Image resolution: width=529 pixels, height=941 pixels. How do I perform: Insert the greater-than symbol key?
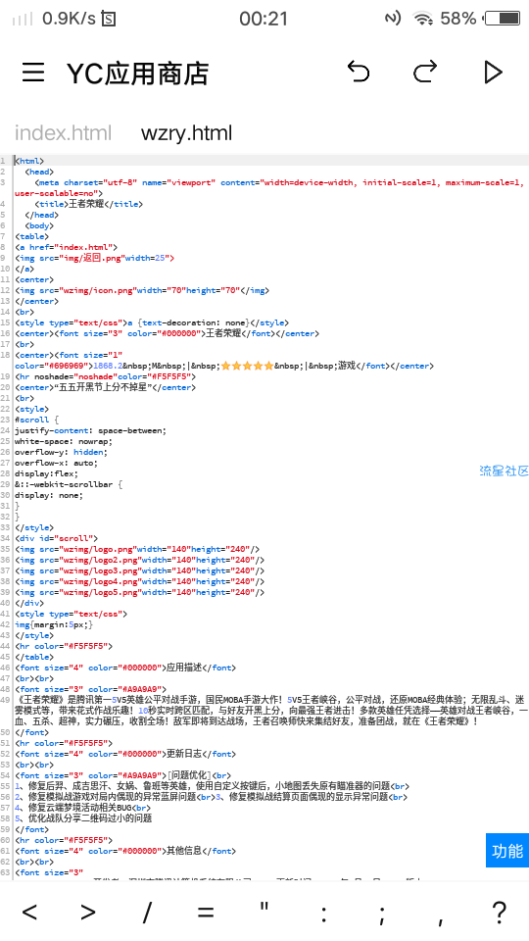pos(88,913)
